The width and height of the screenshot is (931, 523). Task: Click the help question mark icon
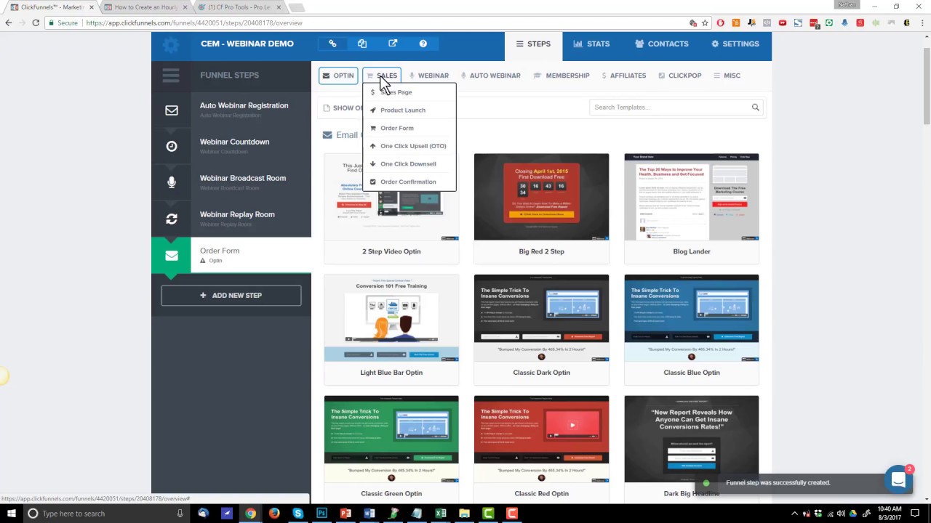coord(423,44)
